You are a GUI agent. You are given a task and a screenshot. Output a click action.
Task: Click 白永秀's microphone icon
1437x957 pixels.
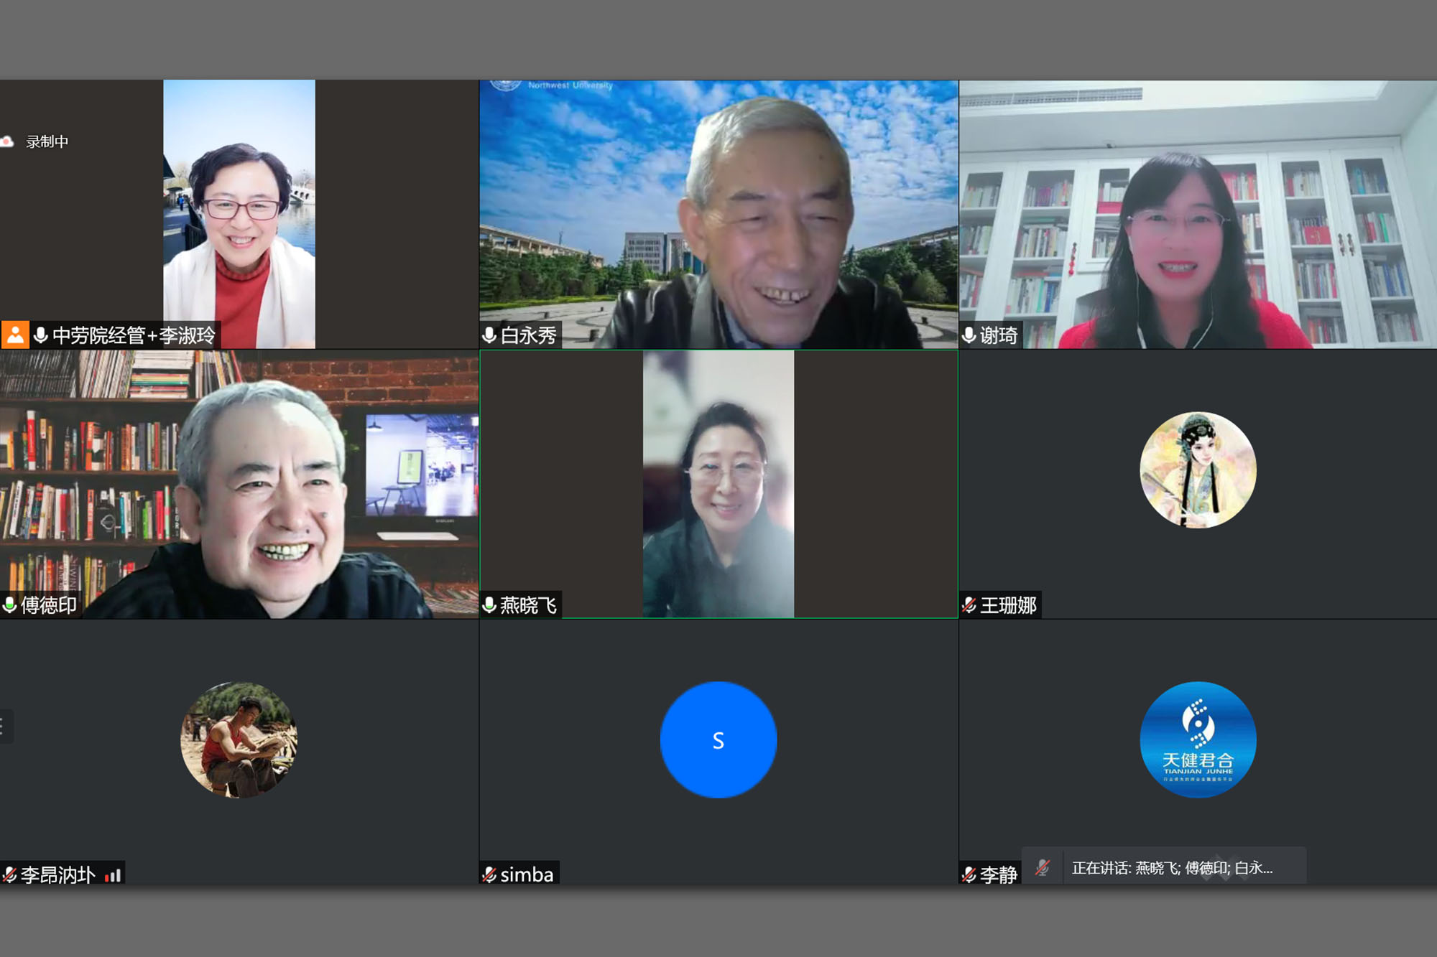[489, 335]
